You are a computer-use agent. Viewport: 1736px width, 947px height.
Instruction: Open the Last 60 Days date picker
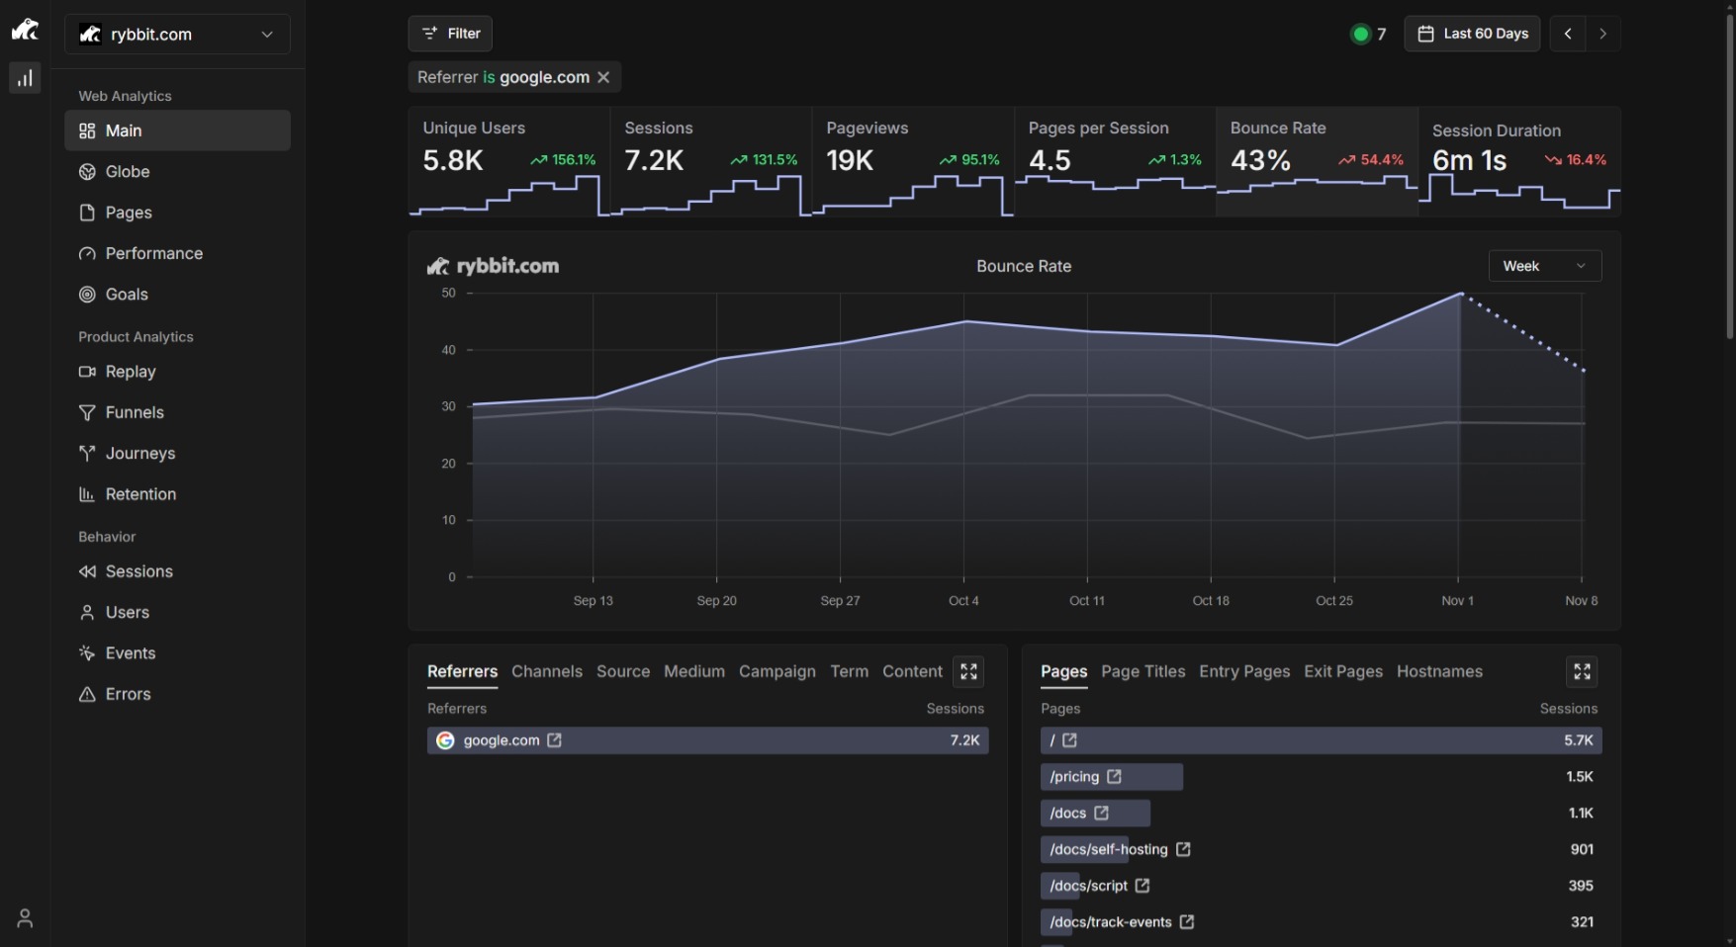coord(1472,34)
